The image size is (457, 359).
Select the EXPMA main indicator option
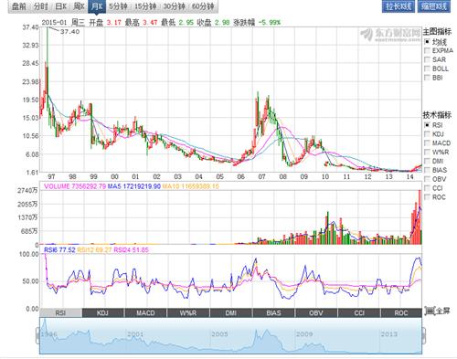(x=428, y=50)
